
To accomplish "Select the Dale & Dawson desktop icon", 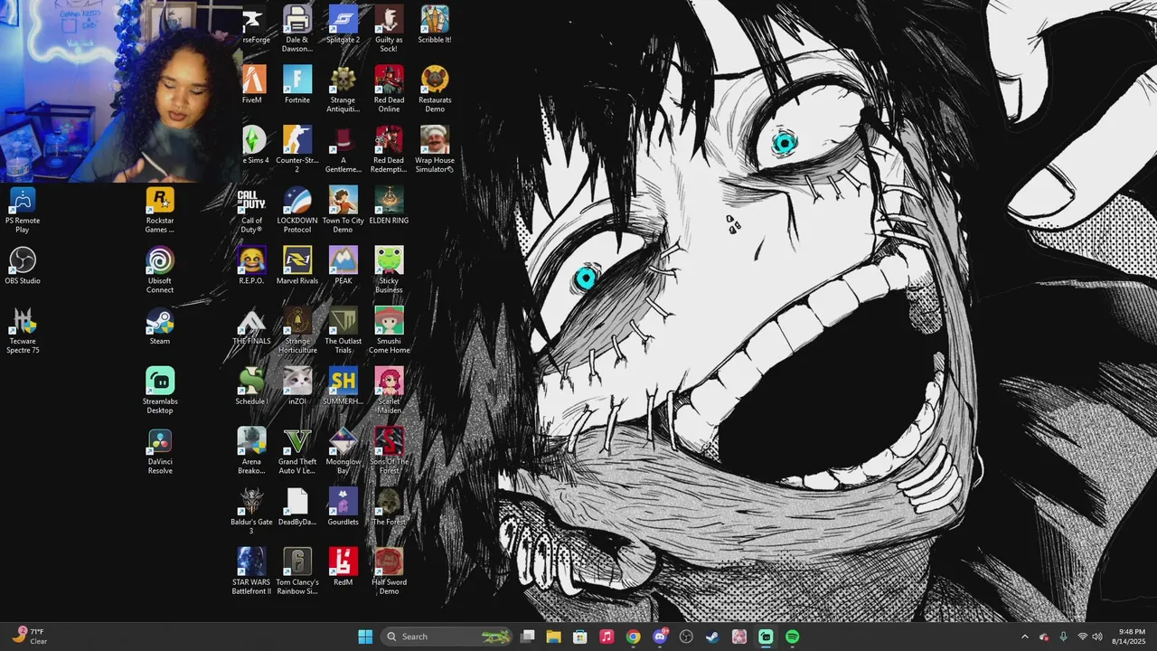I will tap(297, 28).
